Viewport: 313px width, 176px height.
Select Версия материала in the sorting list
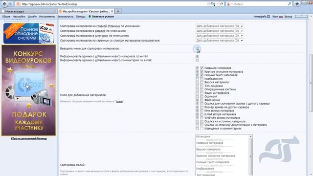pos(208,149)
